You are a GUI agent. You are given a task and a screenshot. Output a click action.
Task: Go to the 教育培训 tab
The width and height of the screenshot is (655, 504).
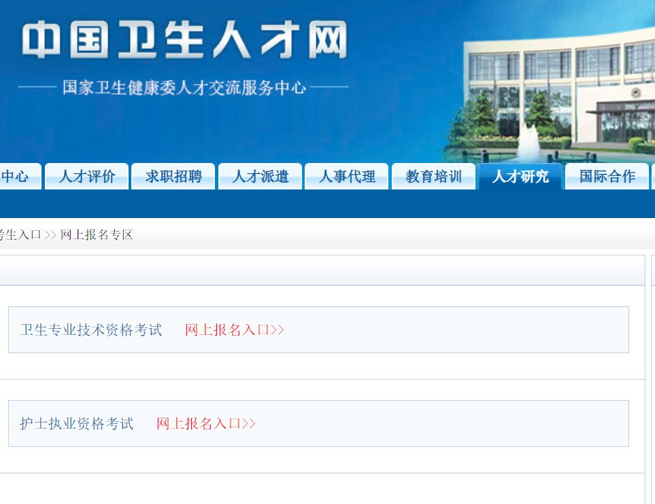click(433, 177)
